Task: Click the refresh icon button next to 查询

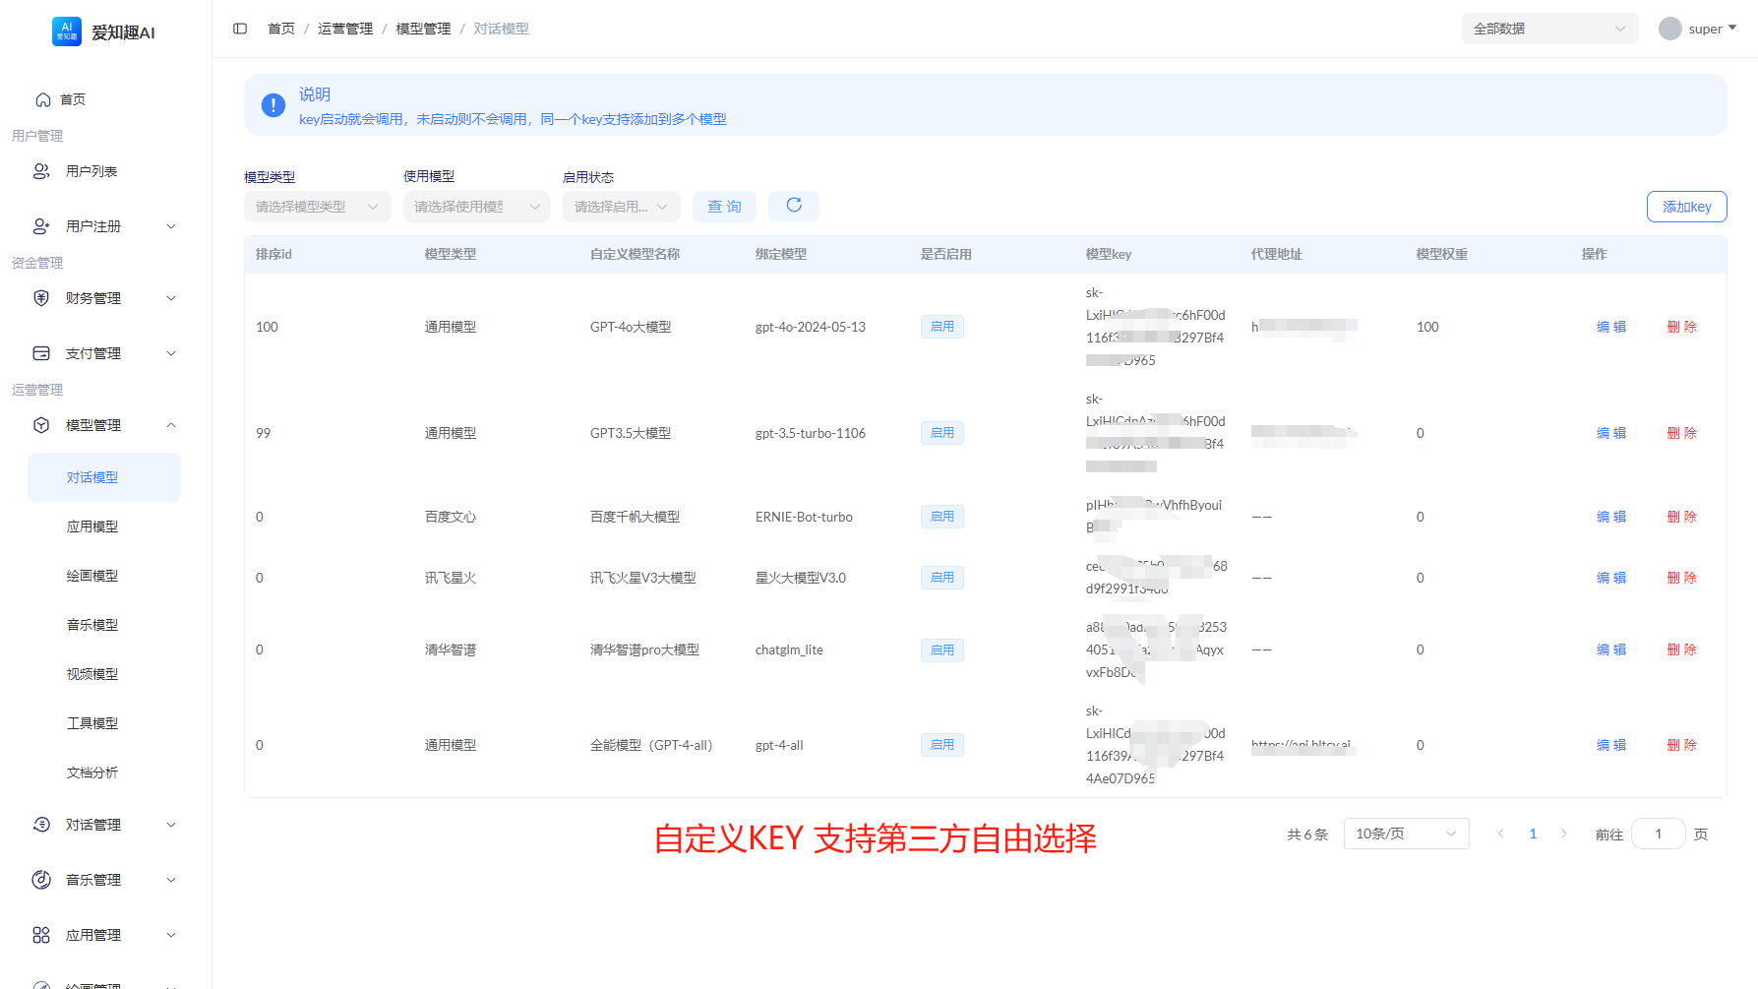Action: pyautogui.click(x=794, y=206)
